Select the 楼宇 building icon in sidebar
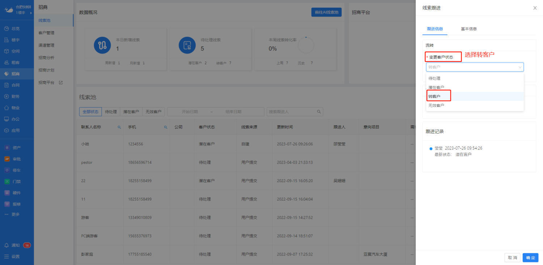The width and height of the screenshot is (543, 265). tap(7, 40)
